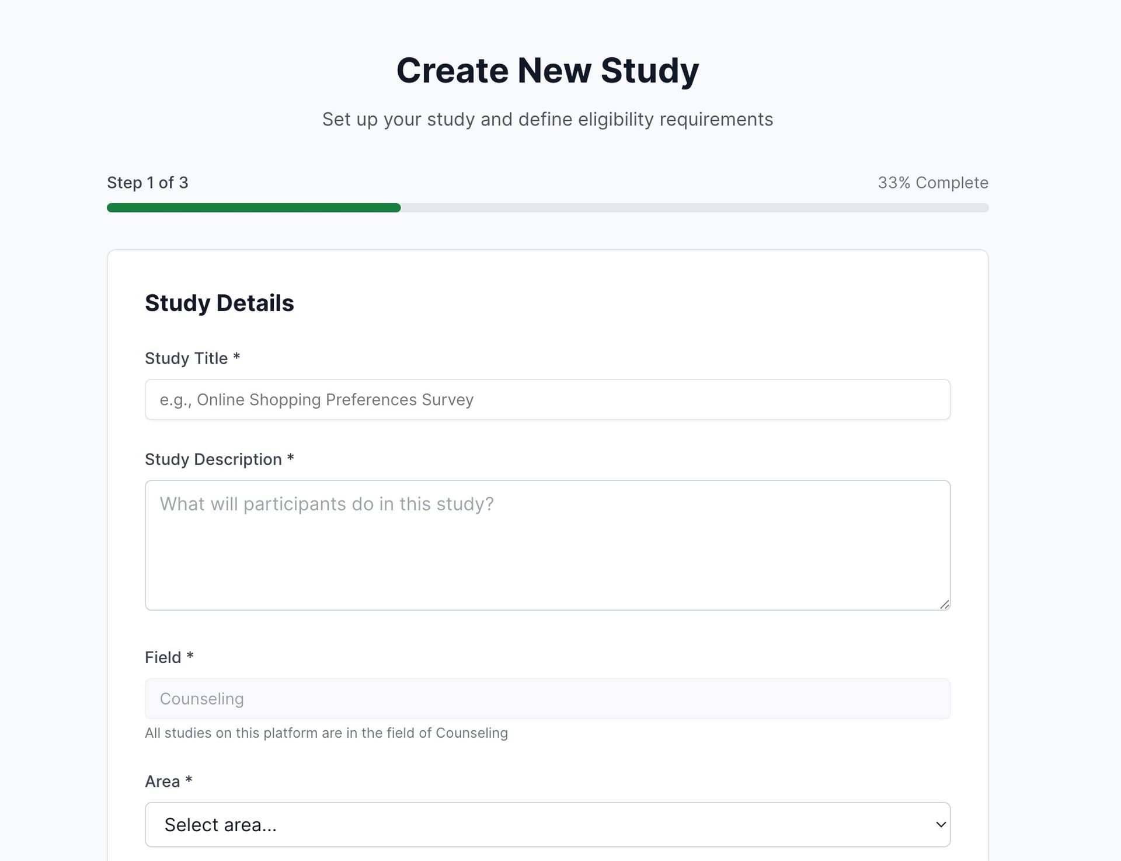The width and height of the screenshot is (1121, 861).
Task: Click the Study Details heading
Action: tap(219, 302)
